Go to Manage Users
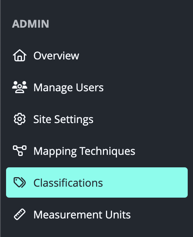Screen dimensions: 193x237 click(97, 87)
